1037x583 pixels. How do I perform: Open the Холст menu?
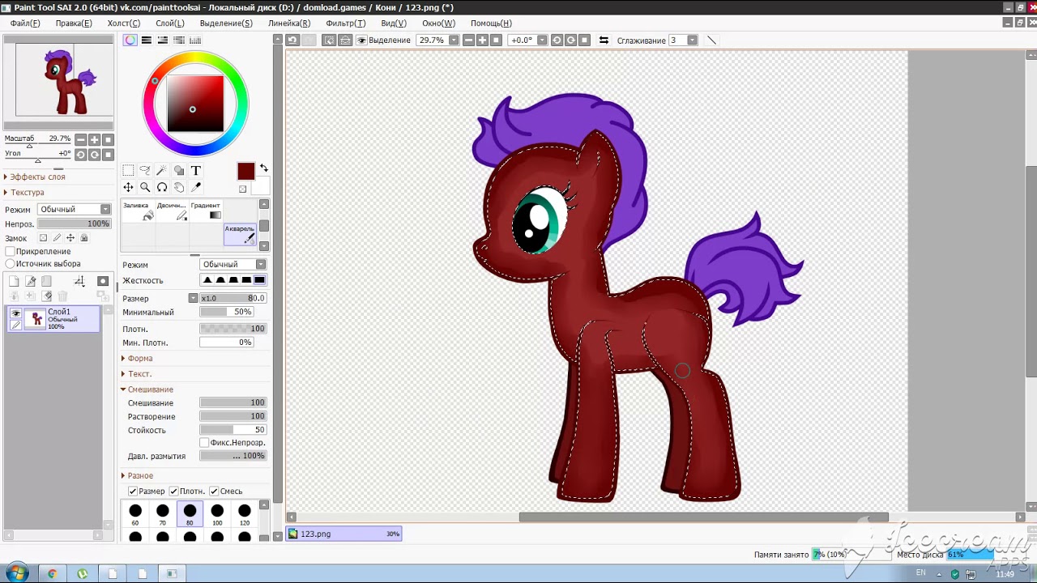[x=124, y=23]
